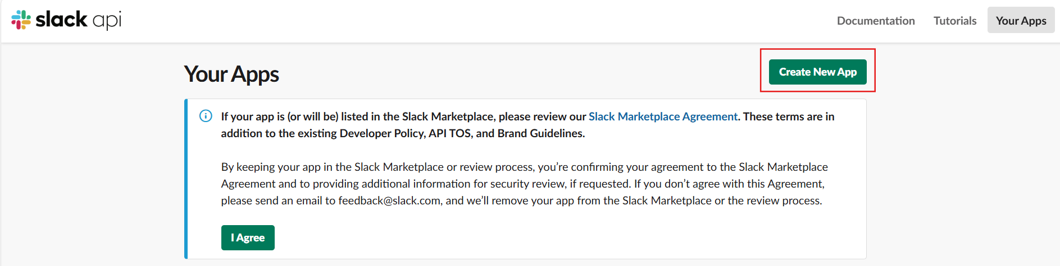The image size is (1060, 266).
Task: Click the "slack" wordmark in the header
Action: [61, 20]
